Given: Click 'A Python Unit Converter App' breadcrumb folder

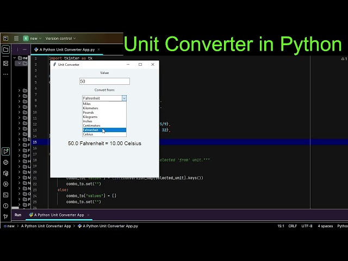Looking at the screenshot, I should click(46, 226).
